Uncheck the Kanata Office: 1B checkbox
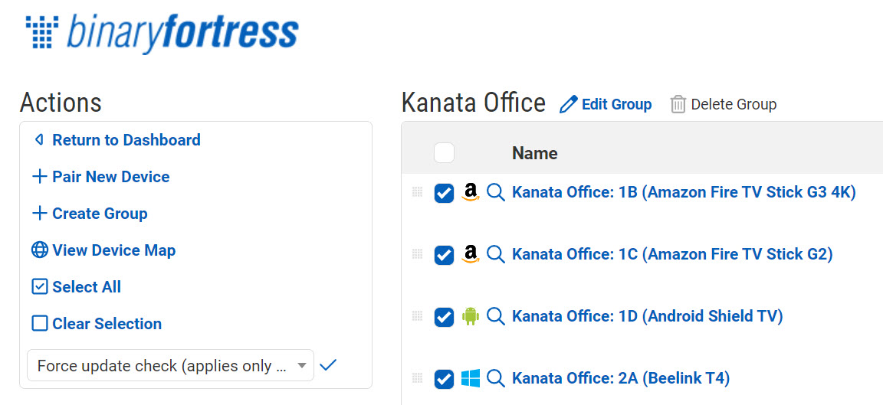 [444, 193]
